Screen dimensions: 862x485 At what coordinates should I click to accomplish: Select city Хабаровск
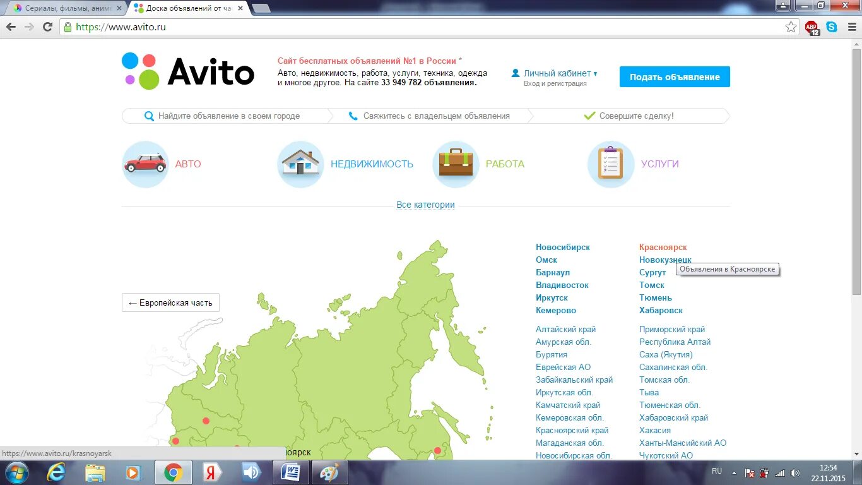[661, 310]
